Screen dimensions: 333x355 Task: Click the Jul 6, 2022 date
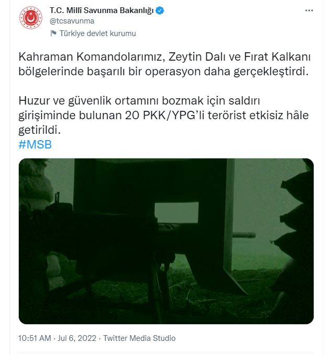(x=77, y=338)
